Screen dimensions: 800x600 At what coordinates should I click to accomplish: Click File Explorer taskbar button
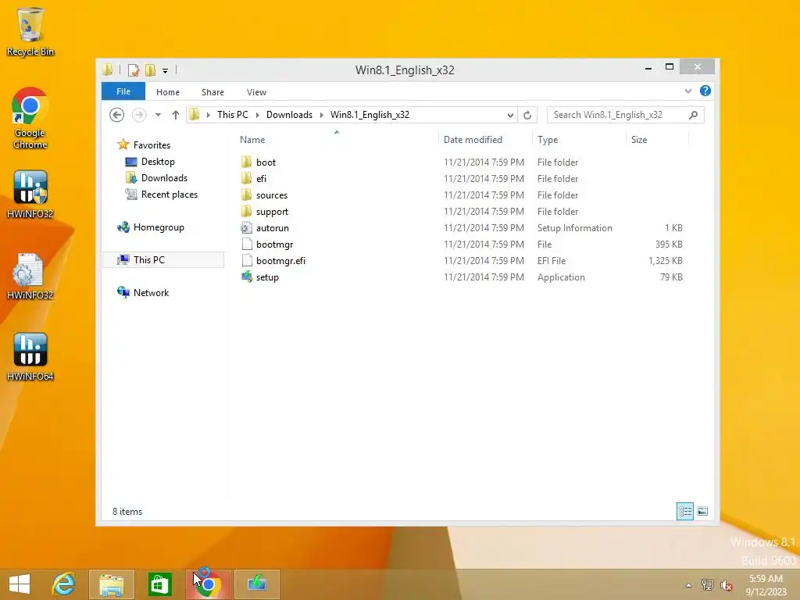112,584
